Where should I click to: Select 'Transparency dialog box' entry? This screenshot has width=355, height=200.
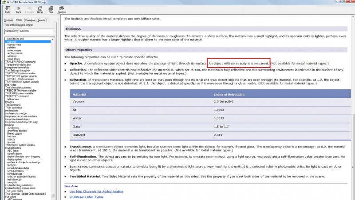click(x=18, y=64)
